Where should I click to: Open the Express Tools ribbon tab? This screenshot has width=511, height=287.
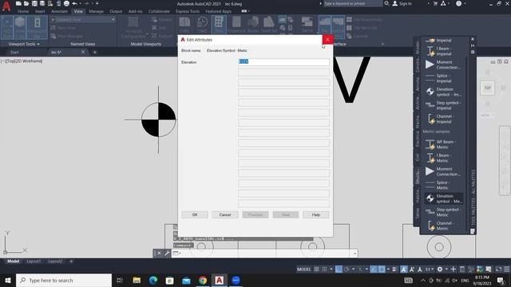click(188, 11)
